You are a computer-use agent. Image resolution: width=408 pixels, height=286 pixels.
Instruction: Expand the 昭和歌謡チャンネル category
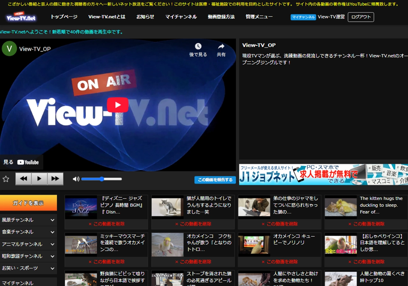tap(28, 256)
